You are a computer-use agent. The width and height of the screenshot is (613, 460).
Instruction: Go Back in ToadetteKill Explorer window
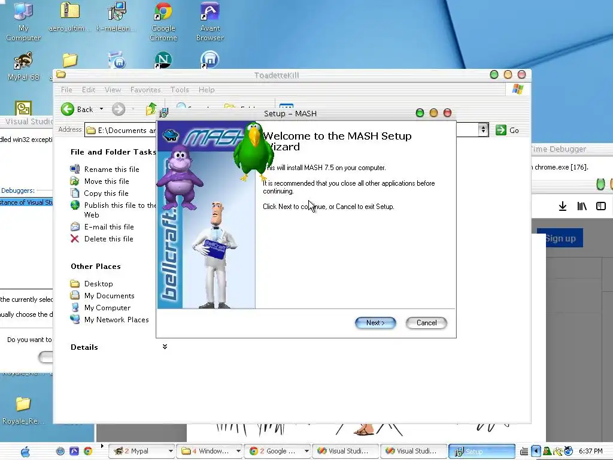click(x=77, y=109)
